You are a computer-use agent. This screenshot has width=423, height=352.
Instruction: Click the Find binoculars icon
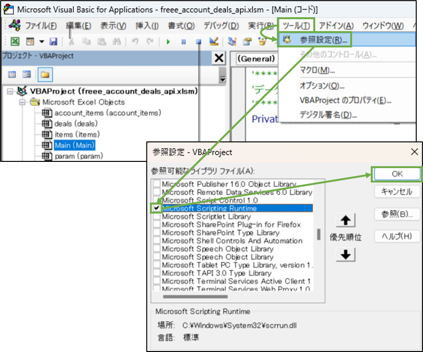[x=116, y=42]
